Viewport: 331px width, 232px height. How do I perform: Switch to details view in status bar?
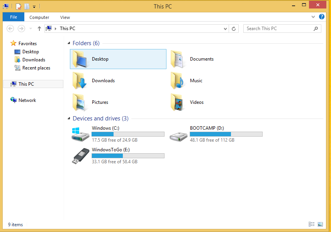(312, 224)
